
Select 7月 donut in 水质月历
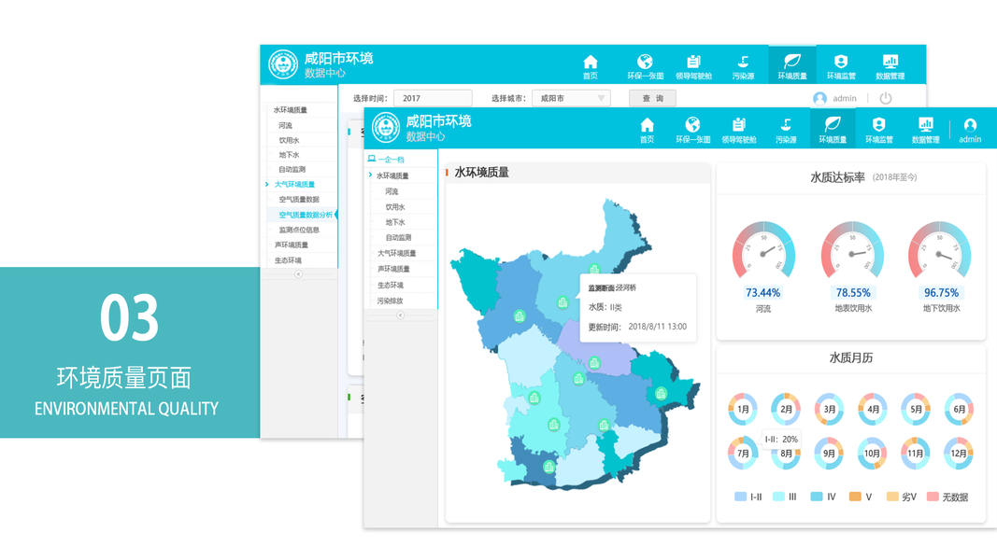[743, 454]
